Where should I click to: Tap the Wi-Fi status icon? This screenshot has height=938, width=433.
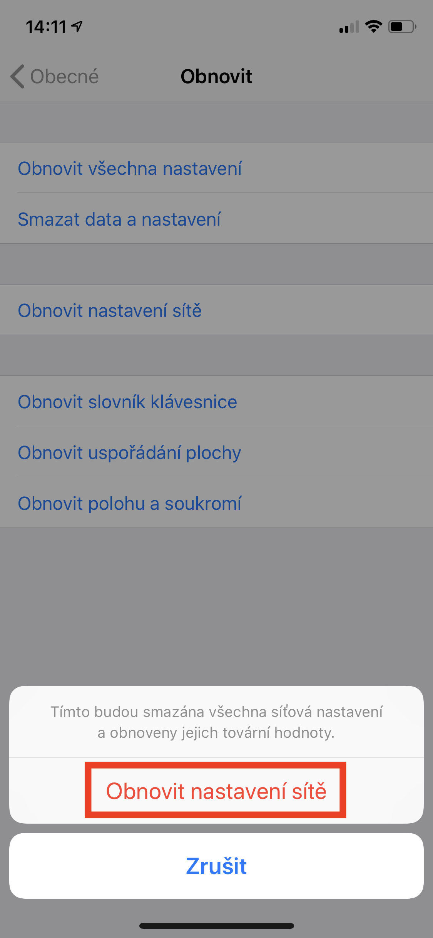point(373,27)
